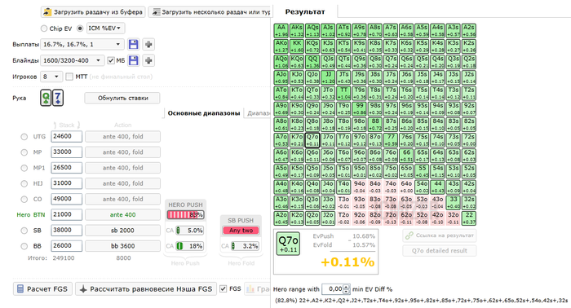The width and height of the screenshot is (571, 308).
Task: Click the min EV Diff value field
Action: 333,289
